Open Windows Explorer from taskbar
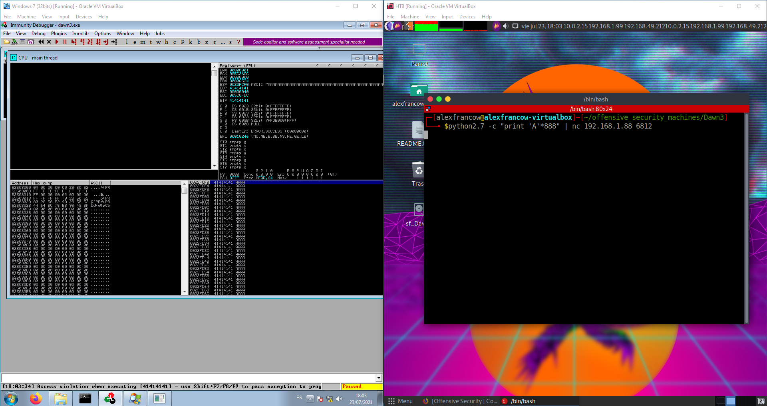The image size is (767, 406). tap(61, 398)
